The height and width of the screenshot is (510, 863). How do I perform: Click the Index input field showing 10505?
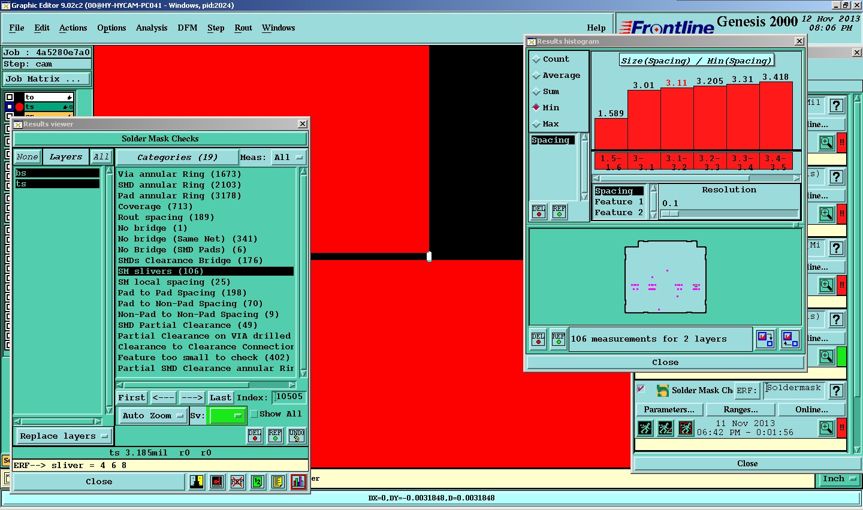click(x=289, y=397)
